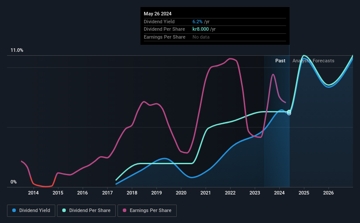
Task: Click the teal Dividend Per Share legend dot
Action: [64, 210]
